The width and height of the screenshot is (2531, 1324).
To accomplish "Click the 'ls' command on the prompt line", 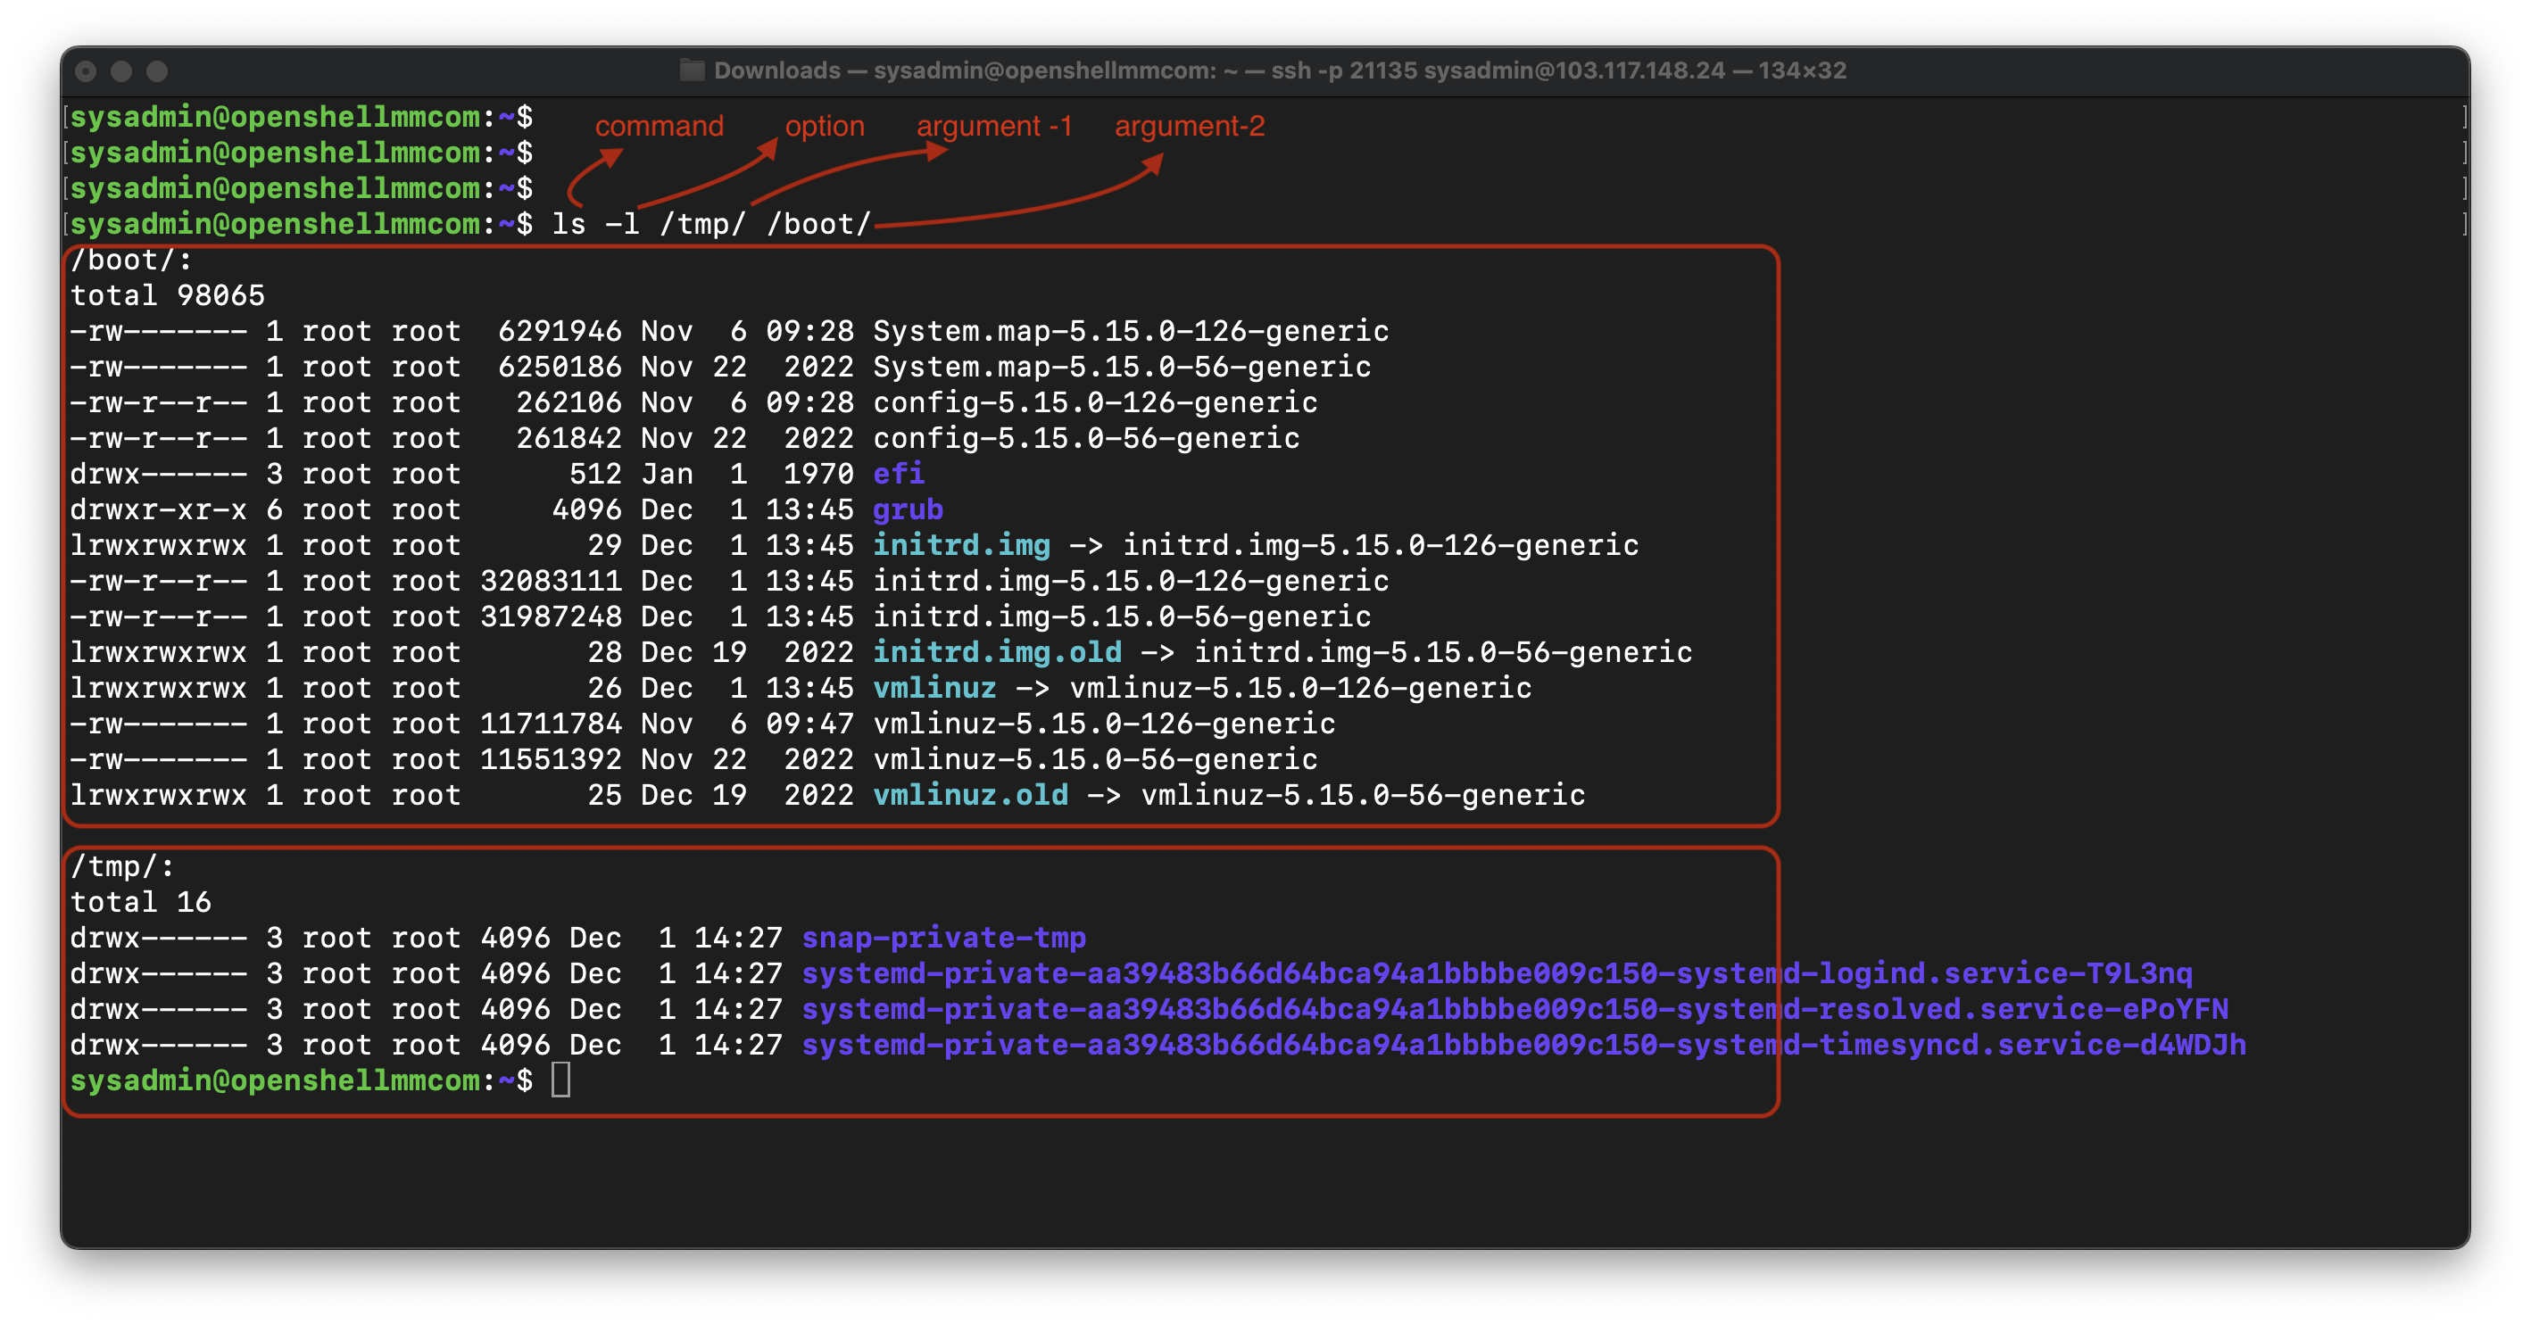I will click(x=568, y=225).
